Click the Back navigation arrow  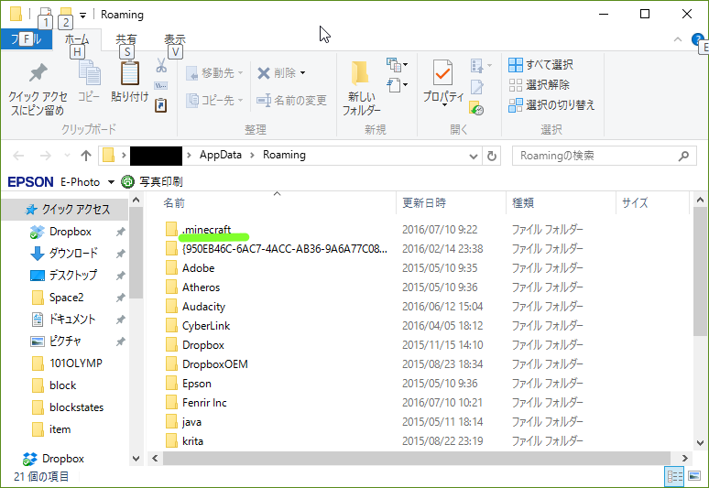(x=18, y=156)
